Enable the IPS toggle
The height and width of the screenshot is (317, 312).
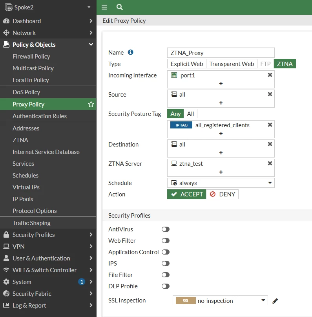click(x=165, y=264)
